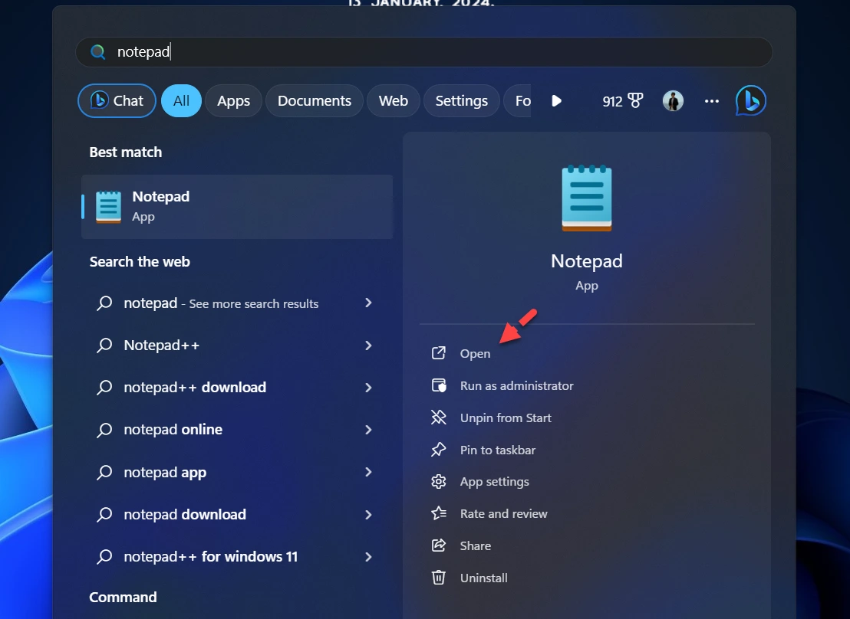The height and width of the screenshot is (619, 850).
Task: Click the search box containing 'notepad'
Action: tap(424, 52)
